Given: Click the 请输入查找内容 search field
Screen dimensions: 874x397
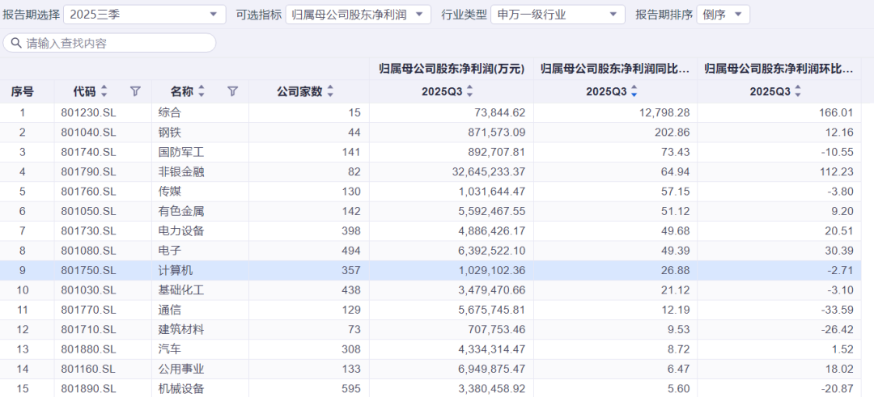Looking at the screenshot, I should (109, 43).
